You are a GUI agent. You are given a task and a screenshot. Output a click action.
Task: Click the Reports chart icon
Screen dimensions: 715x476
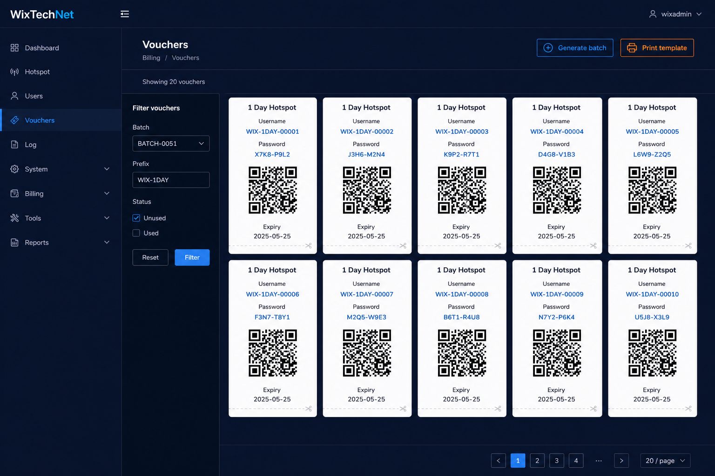14,243
